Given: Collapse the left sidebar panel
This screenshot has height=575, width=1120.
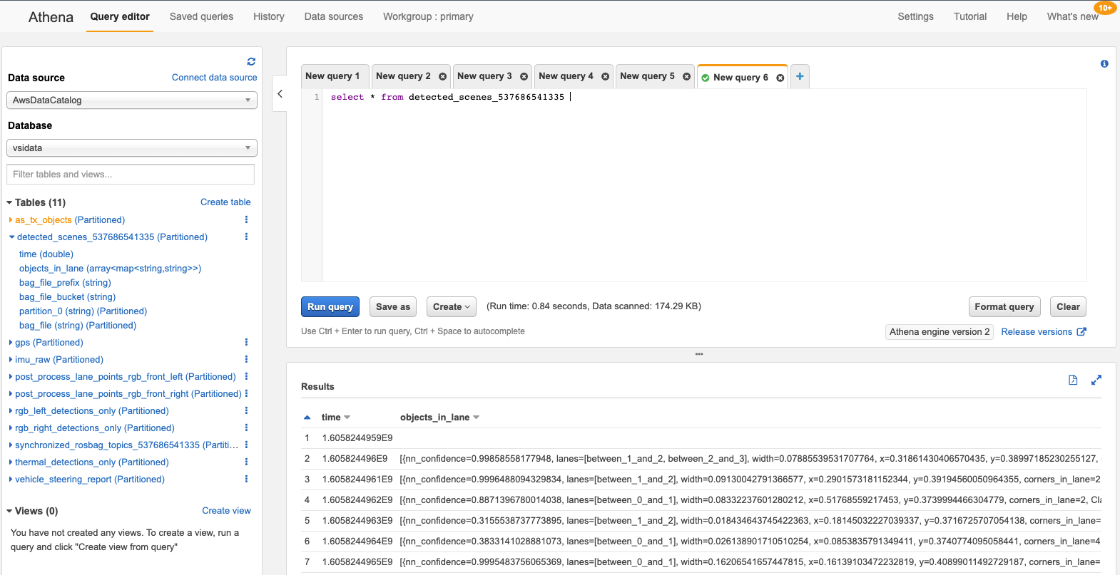Looking at the screenshot, I should (280, 94).
